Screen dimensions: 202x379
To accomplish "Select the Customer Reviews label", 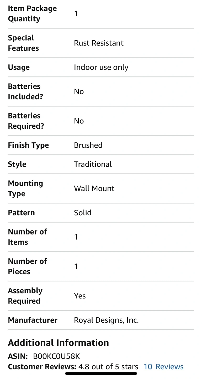I will pos(42,367).
